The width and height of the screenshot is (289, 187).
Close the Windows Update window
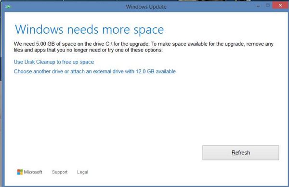click(x=280, y=5)
